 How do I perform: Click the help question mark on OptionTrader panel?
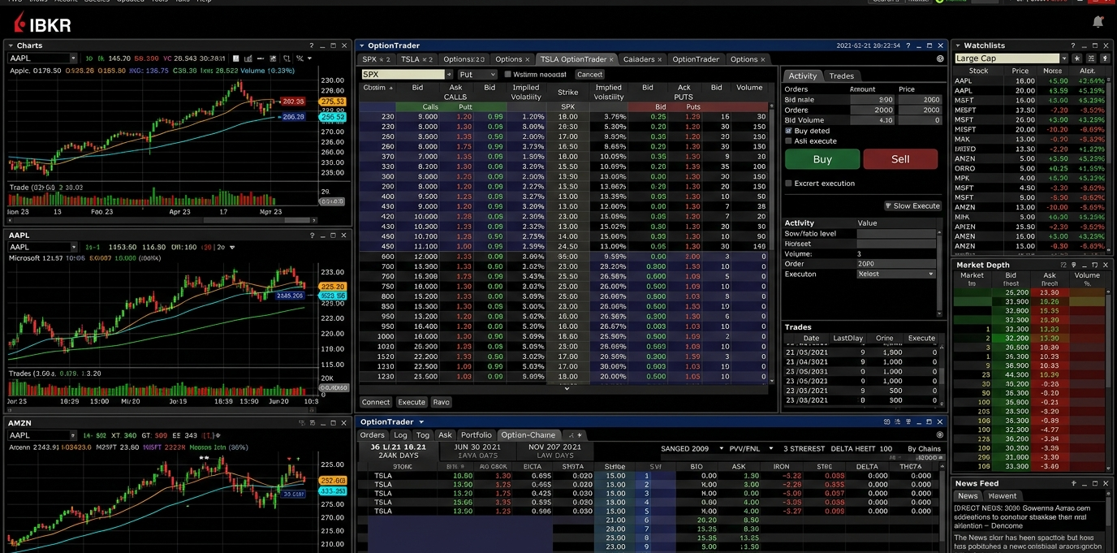[908, 45]
